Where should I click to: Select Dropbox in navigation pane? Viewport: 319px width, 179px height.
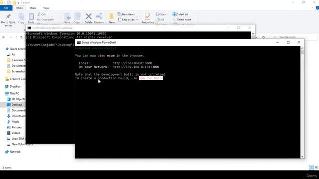13,86
